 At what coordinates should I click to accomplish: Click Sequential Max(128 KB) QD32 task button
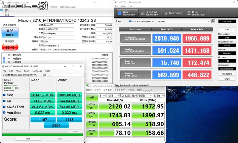[x=136, y=38]
